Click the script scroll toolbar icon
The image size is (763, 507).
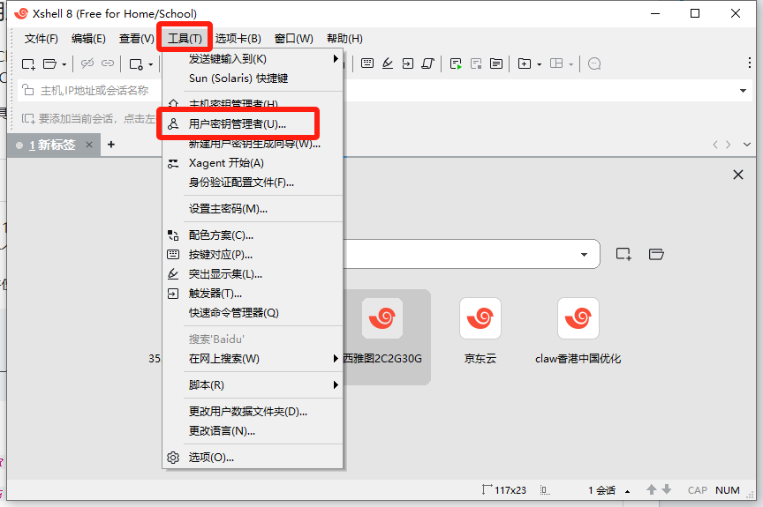coord(427,63)
